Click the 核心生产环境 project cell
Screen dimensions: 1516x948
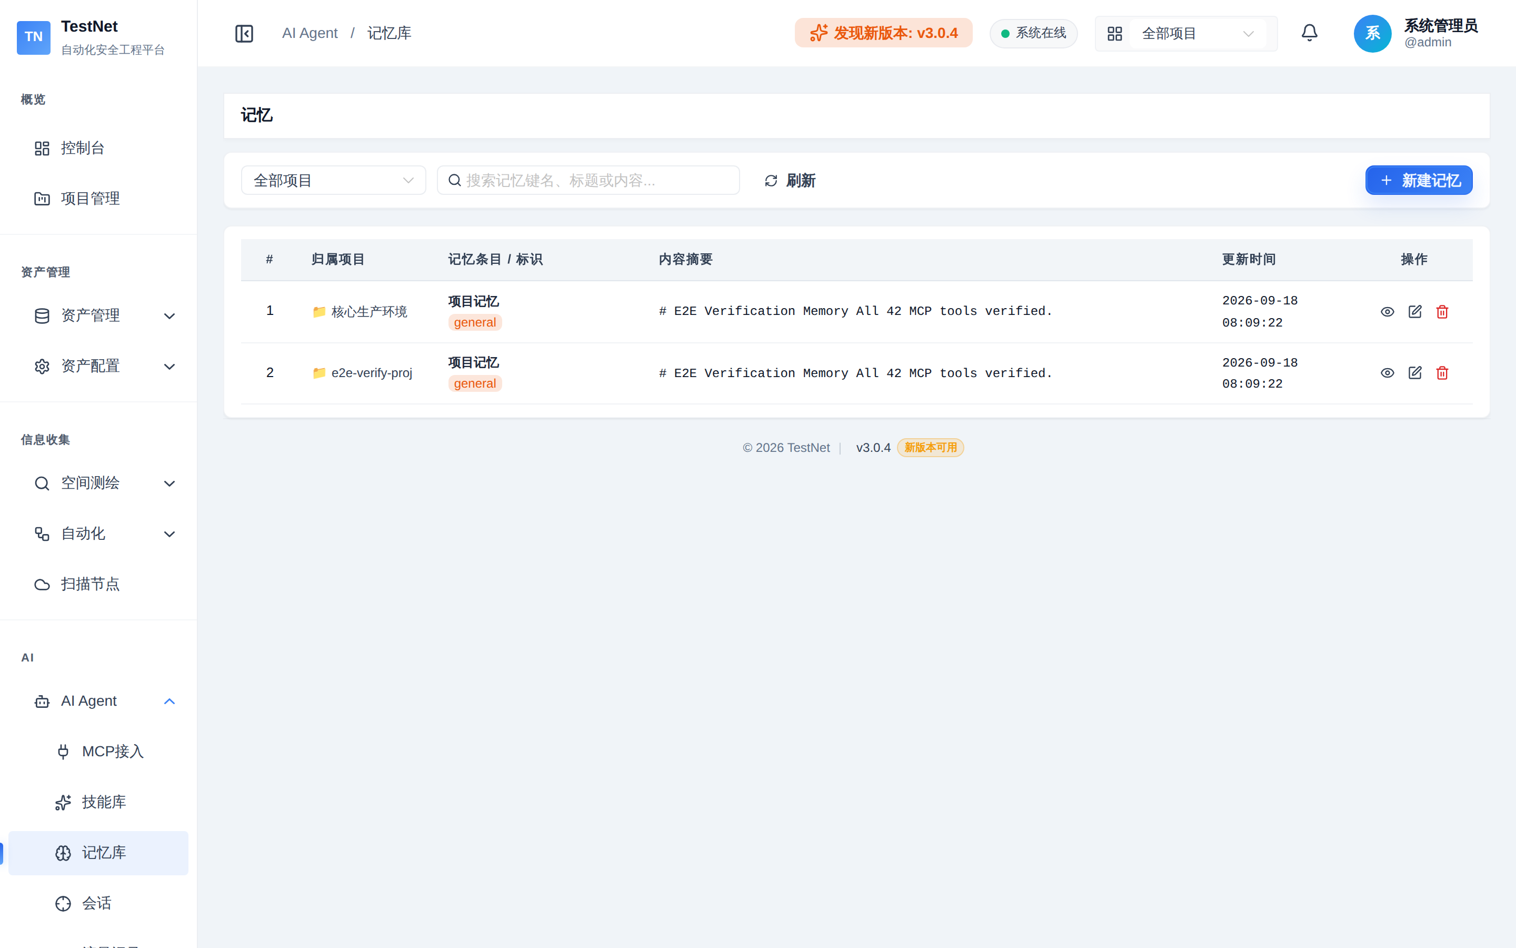click(x=360, y=312)
